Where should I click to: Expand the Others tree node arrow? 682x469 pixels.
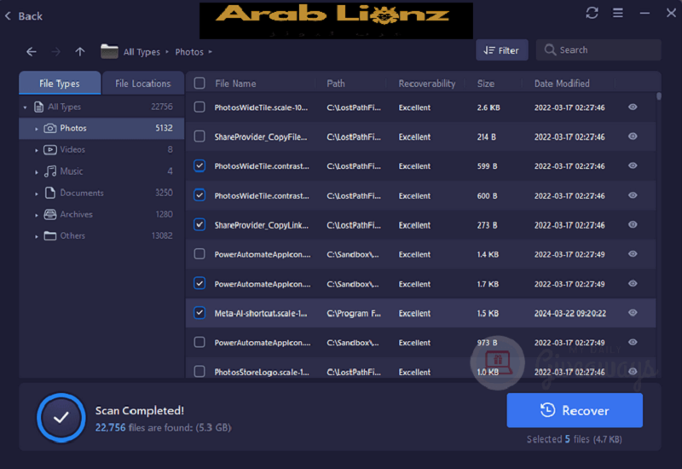click(37, 236)
